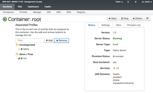Click the fabric profile name
Image resolution: width=153 pixels, height=93 pixels.
pyautogui.click(x=26, y=49)
